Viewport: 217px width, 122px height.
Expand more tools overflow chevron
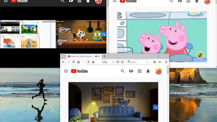click(x=160, y=62)
